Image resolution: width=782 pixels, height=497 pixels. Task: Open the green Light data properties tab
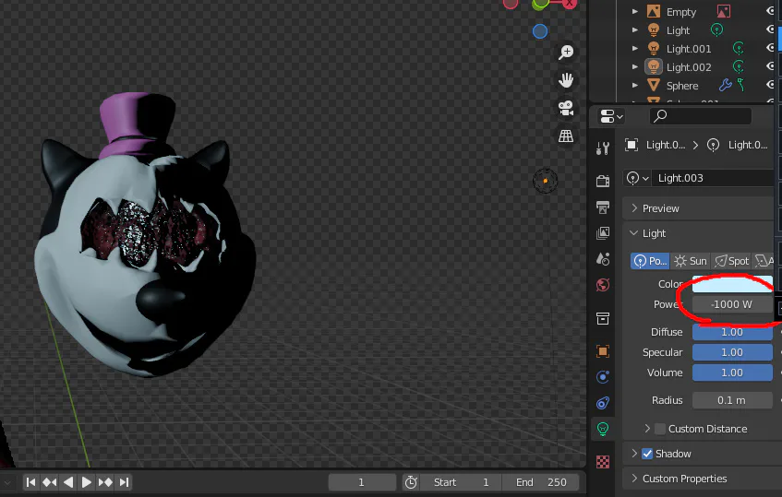tap(603, 429)
